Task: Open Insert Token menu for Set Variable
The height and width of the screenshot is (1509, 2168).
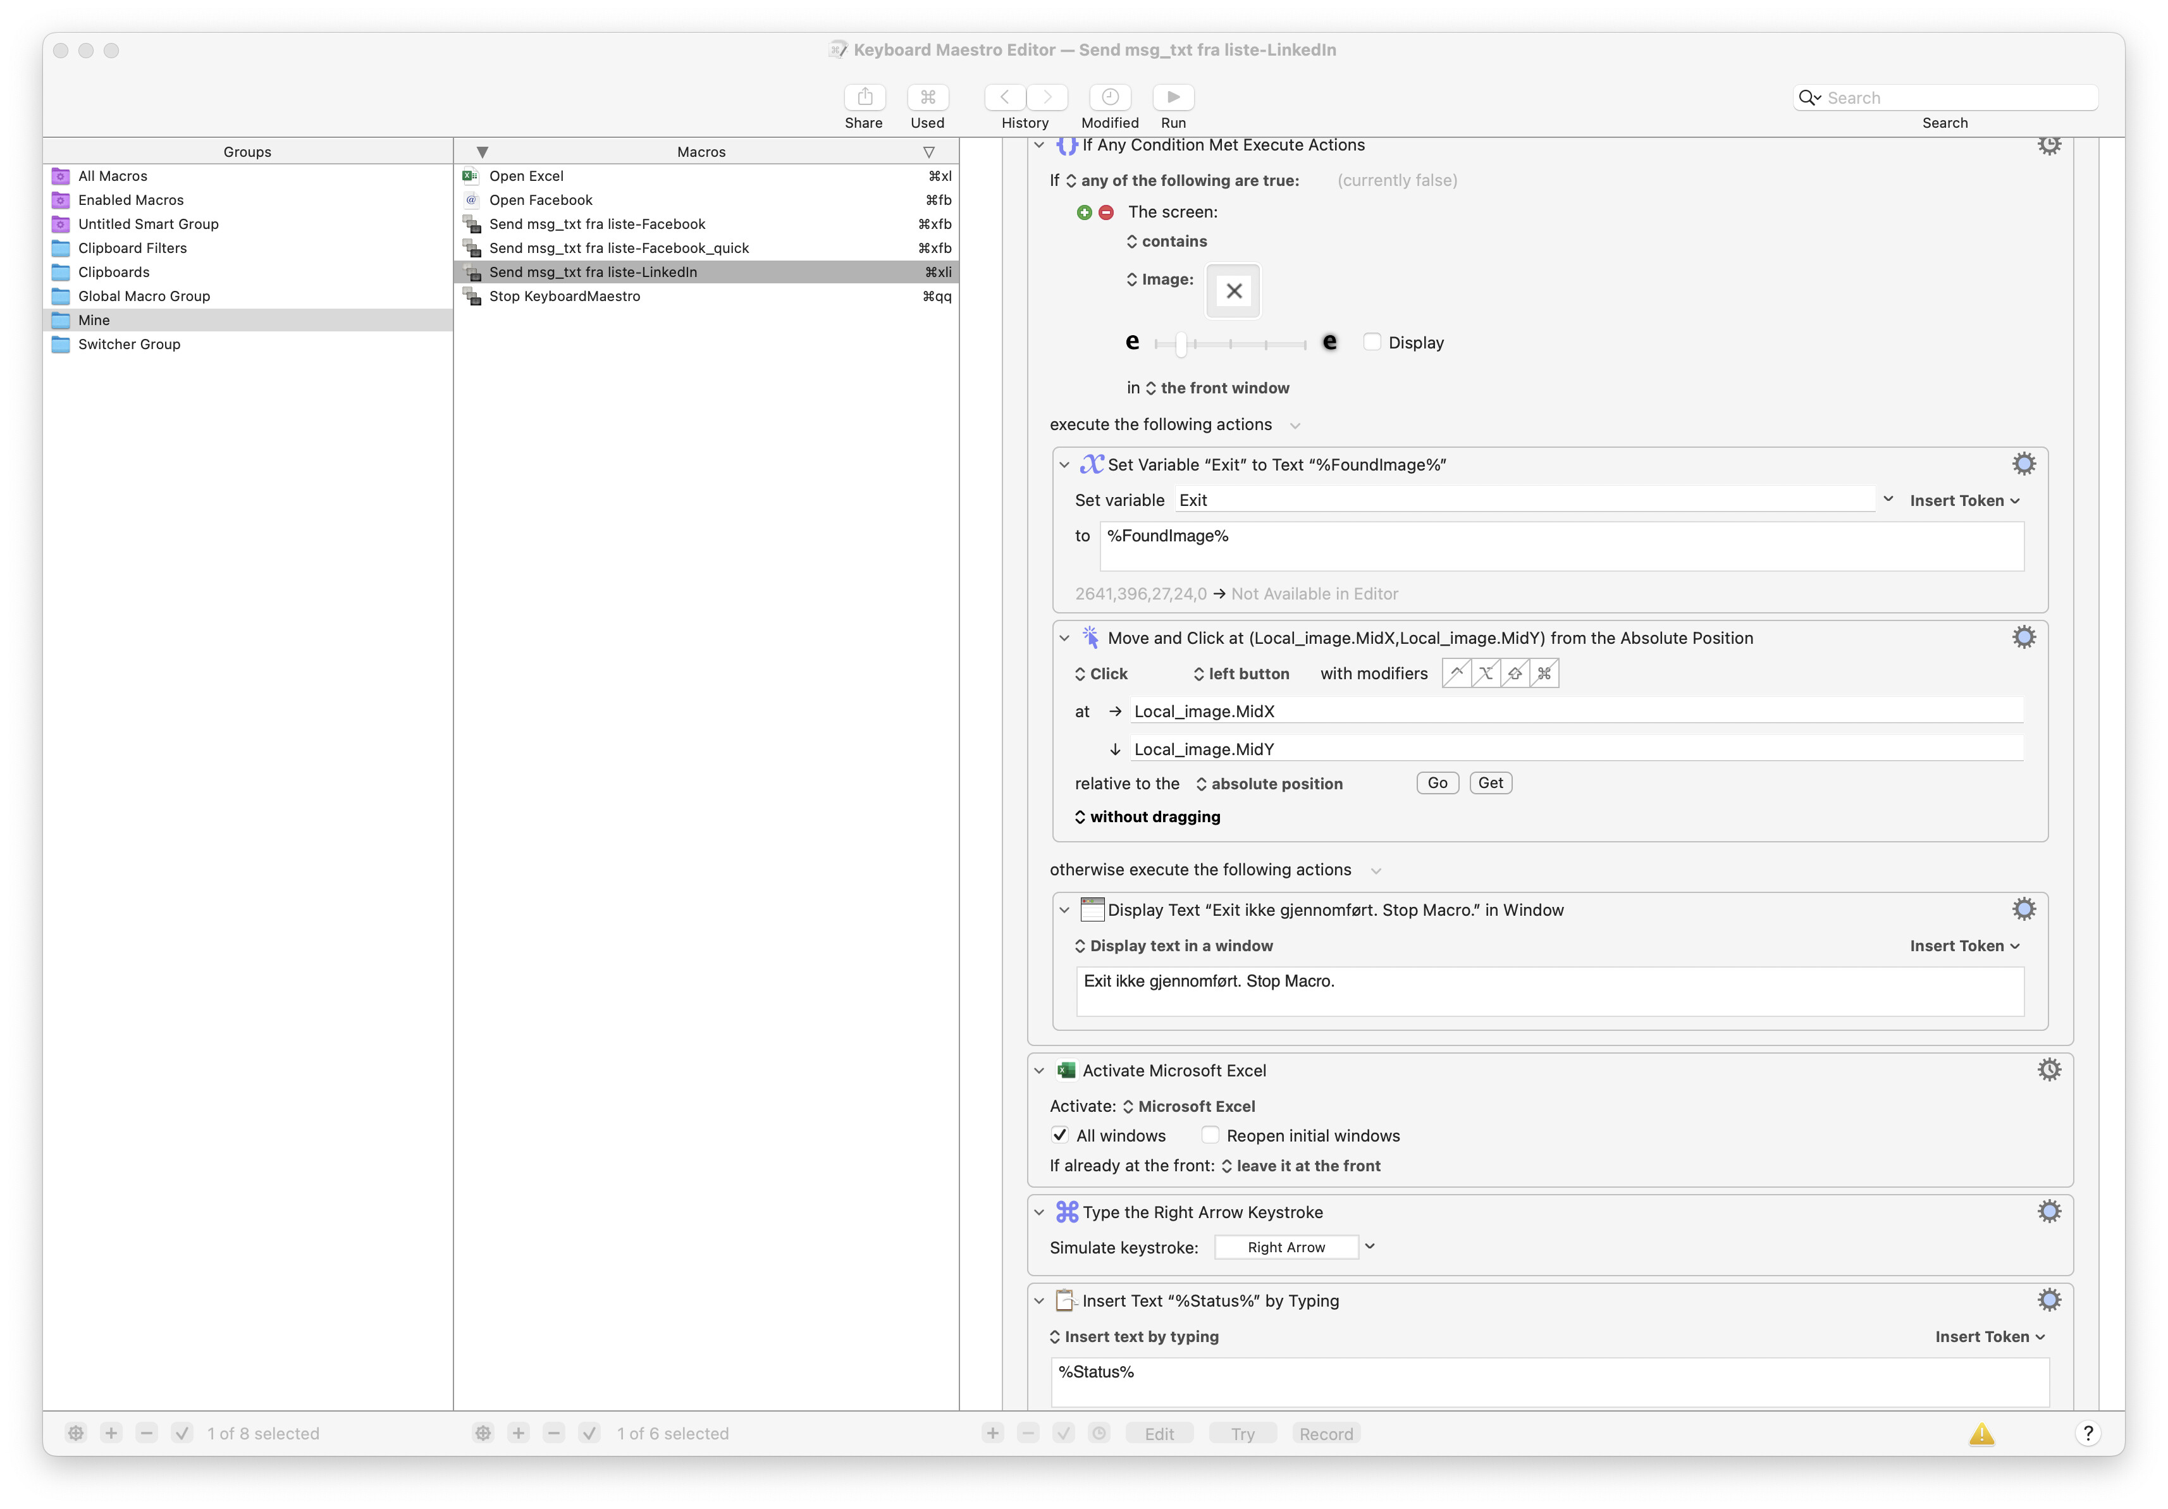Action: pos(1965,500)
